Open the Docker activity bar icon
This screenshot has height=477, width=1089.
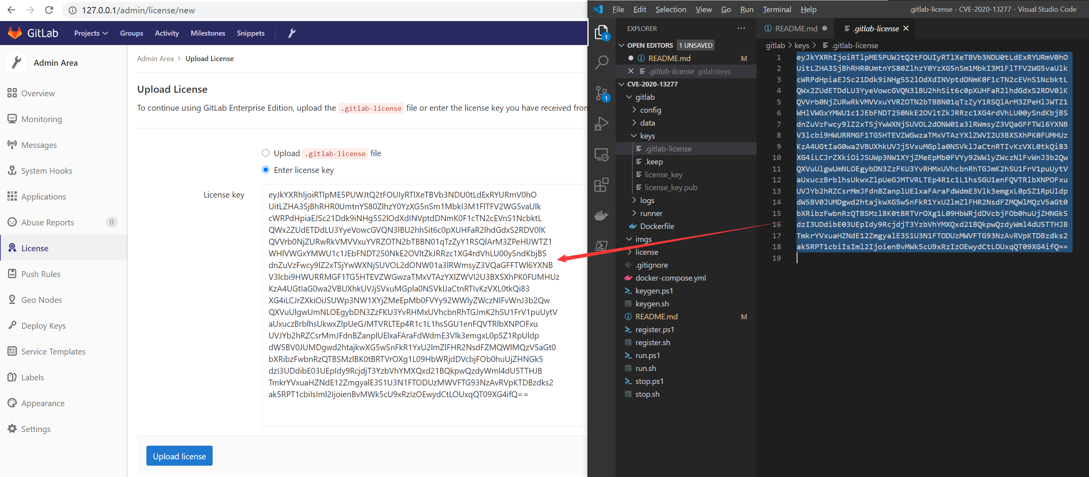601,216
